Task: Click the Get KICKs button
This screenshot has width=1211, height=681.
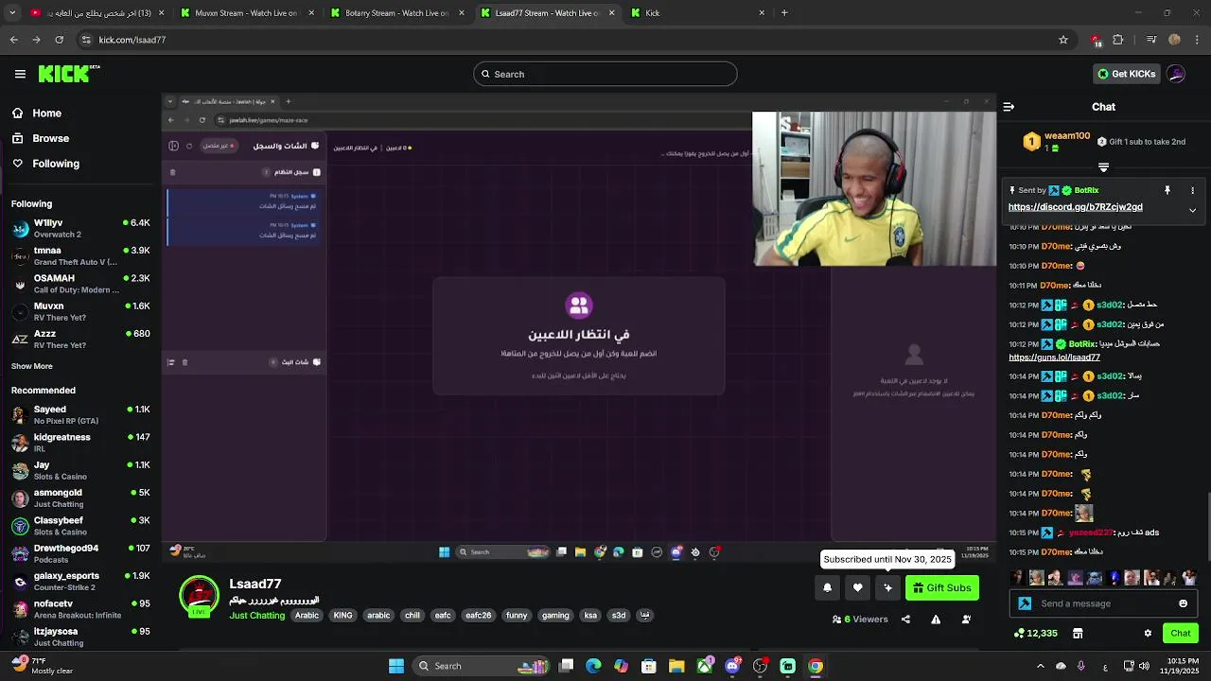Action: [1125, 74]
